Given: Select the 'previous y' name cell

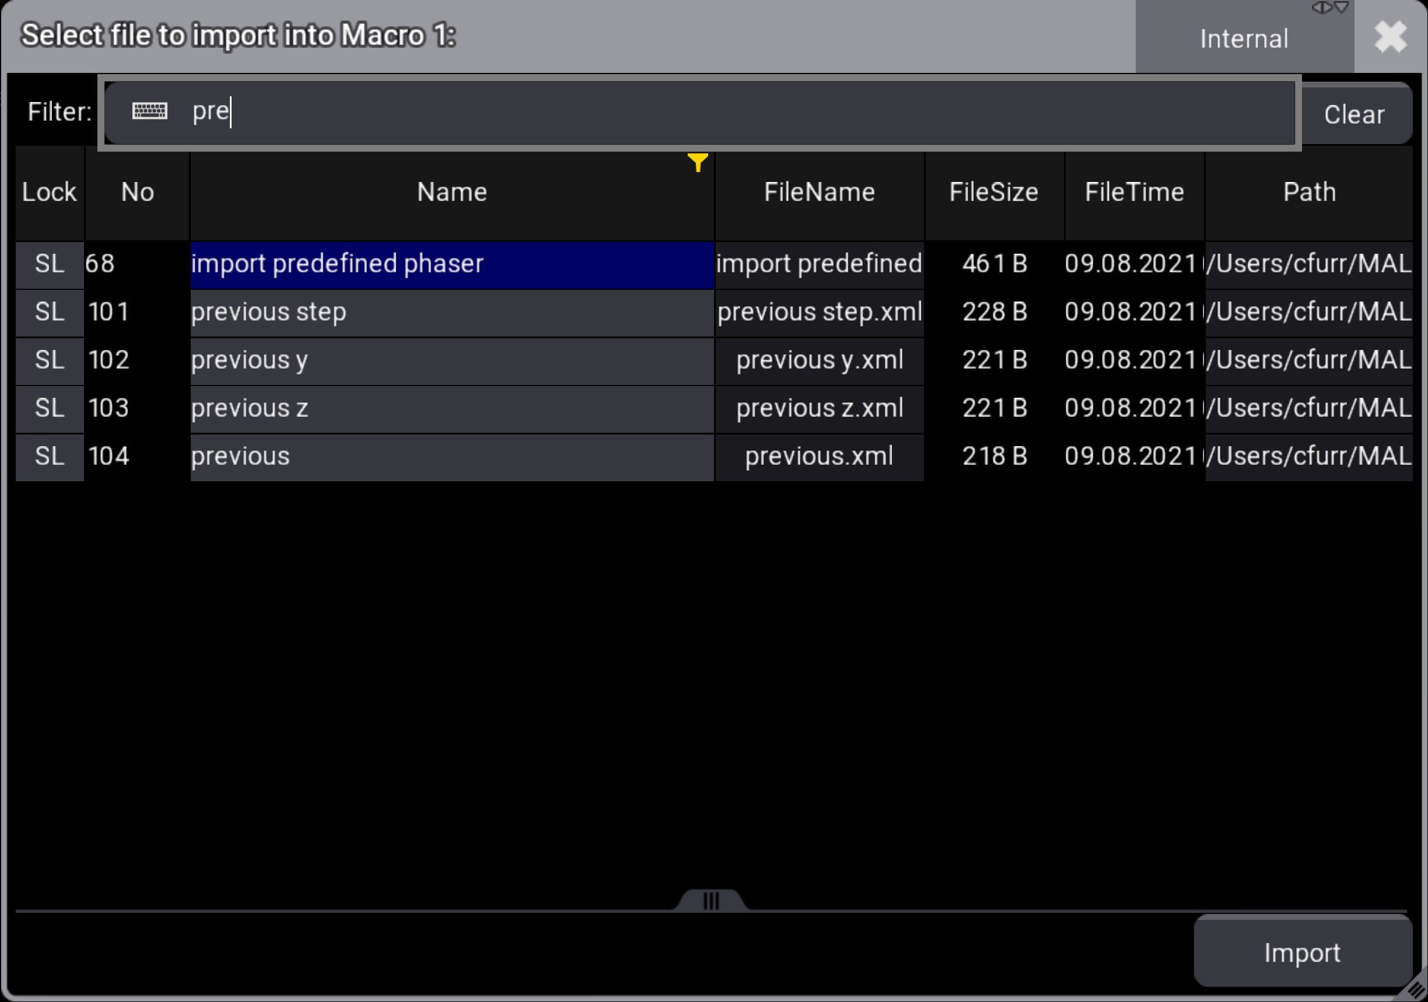Looking at the screenshot, I should (452, 361).
